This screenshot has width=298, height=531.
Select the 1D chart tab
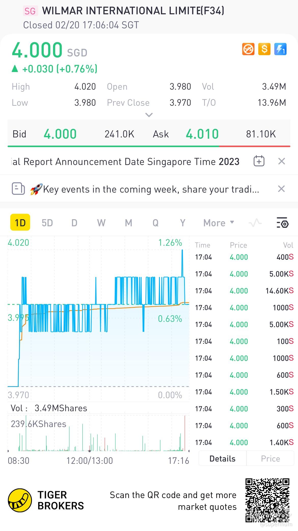(x=20, y=222)
